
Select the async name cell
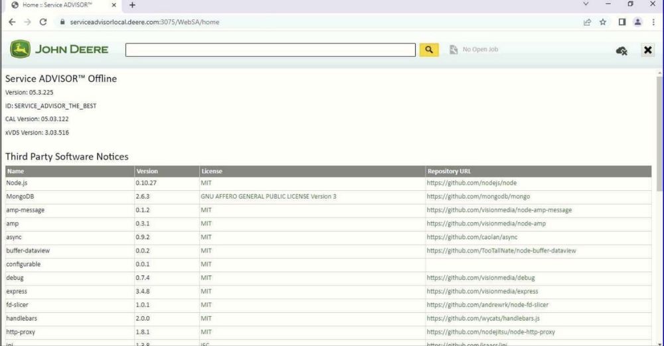pos(70,237)
